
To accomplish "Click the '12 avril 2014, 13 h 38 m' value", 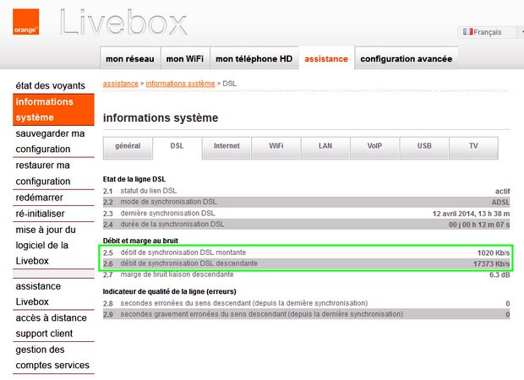I will pos(471,214).
